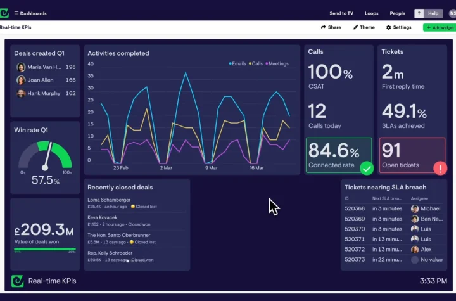The height and width of the screenshot is (301, 456).
Task: Open the Dashboards hamburger menu
Action: (x=16, y=13)
